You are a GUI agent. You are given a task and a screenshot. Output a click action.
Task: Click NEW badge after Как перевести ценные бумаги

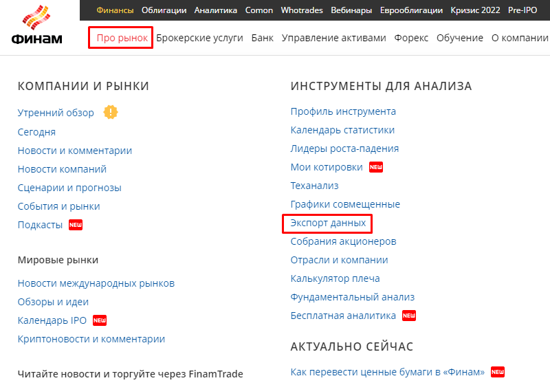point(498,372)
